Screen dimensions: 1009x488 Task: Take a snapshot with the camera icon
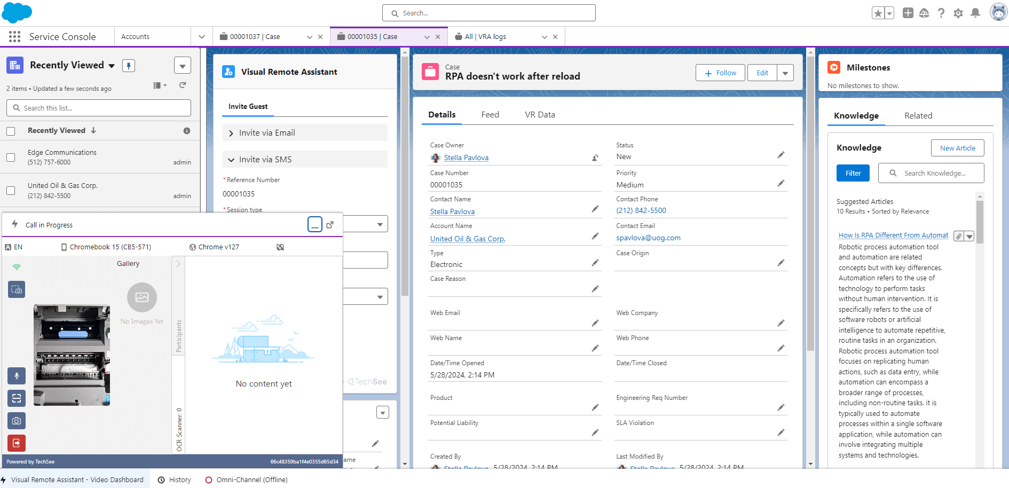pyautogui.click(x=17, y=421)
